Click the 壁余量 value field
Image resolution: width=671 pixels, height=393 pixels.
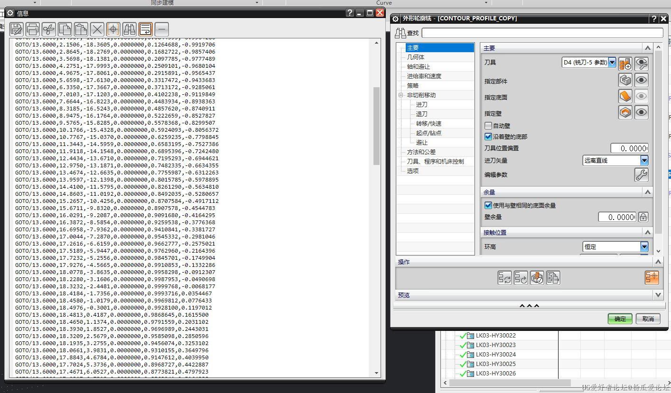pos(617,217)
